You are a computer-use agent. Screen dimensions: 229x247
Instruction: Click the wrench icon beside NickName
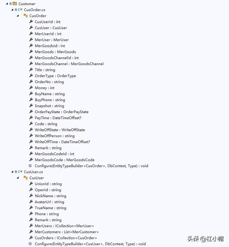point(31,195)
